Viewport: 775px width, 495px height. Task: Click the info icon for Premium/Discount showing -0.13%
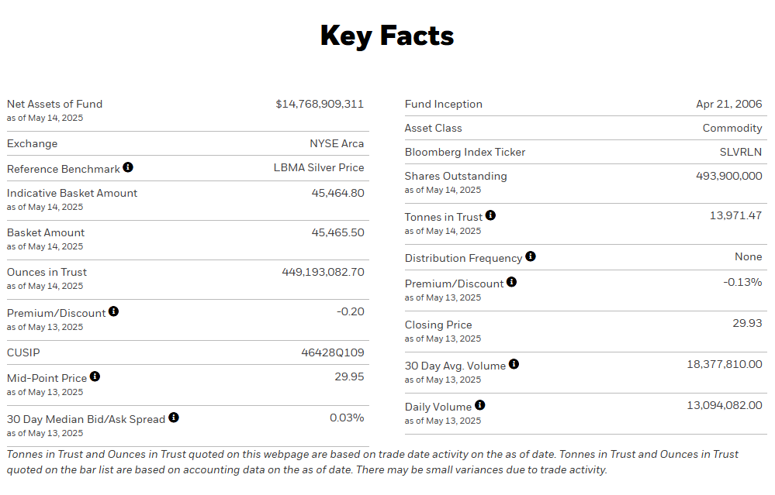pos(511,282)
